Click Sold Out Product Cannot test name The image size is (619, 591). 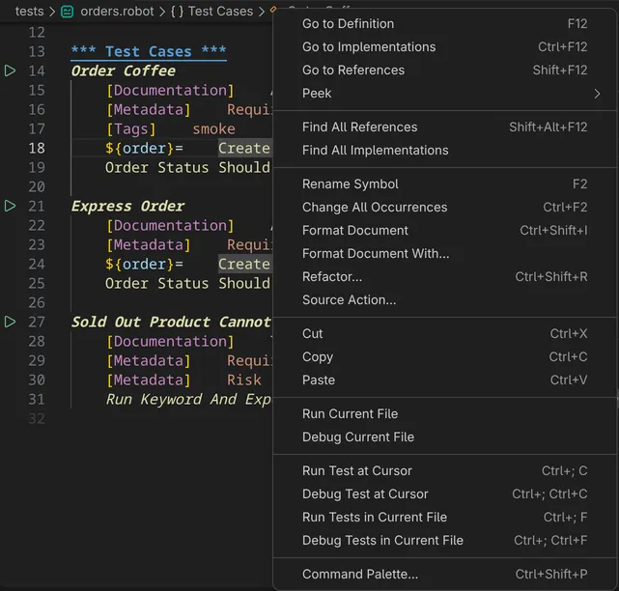point(171,322)
